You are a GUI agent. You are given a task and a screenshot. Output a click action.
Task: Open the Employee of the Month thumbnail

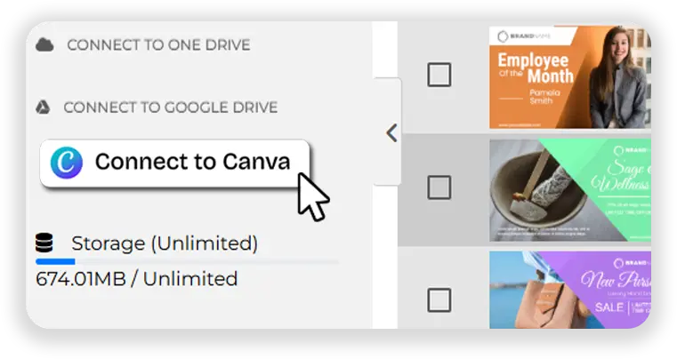[x=570, y=77]
